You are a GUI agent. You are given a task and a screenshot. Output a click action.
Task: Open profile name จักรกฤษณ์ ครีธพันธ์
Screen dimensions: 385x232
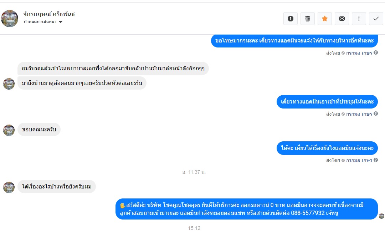[x=49, y=14]
